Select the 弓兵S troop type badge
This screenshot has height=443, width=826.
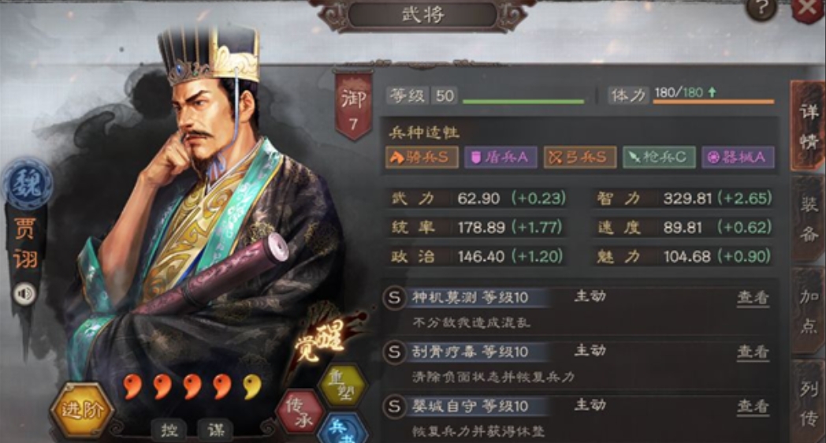(x=579, y=157)
